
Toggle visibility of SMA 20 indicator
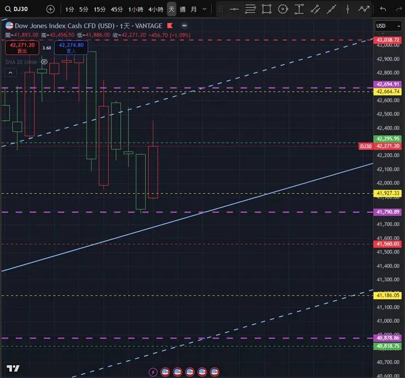tap(44, 62)
